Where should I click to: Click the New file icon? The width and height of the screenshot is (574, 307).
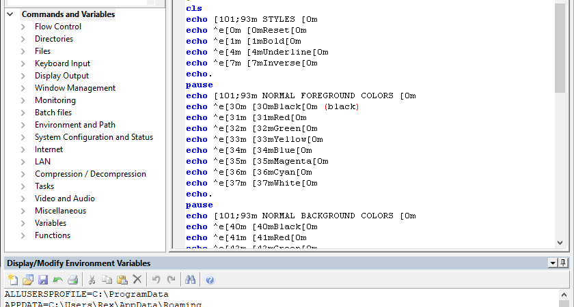[13, 280]
